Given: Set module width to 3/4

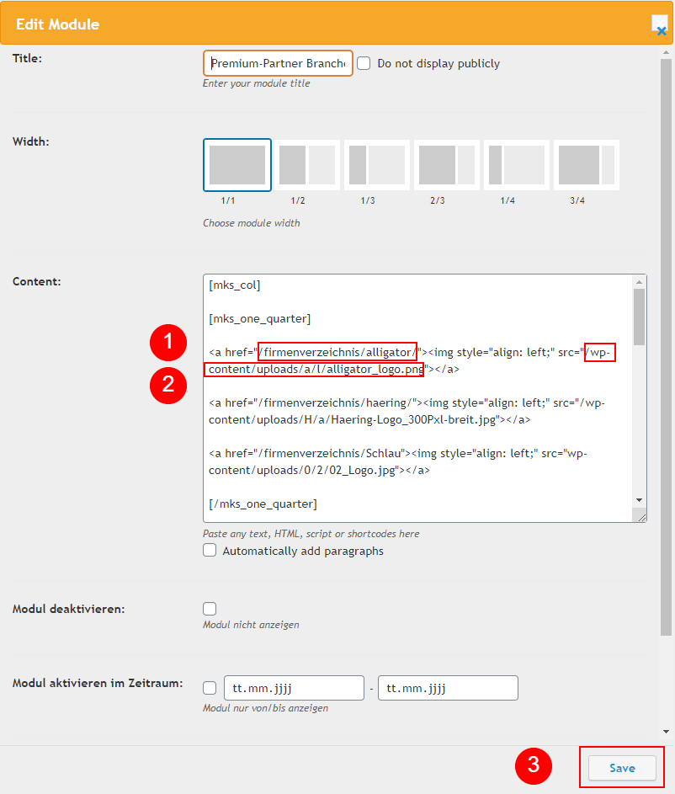Looking at the screenshot, I should 586,165.
